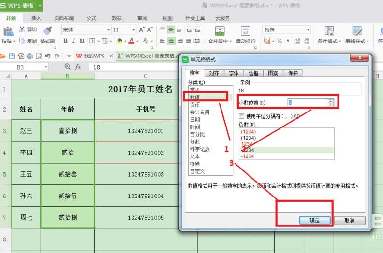383x253 pixels.
Task: Click the decimal places input field
Action: [x=308, y=102]
